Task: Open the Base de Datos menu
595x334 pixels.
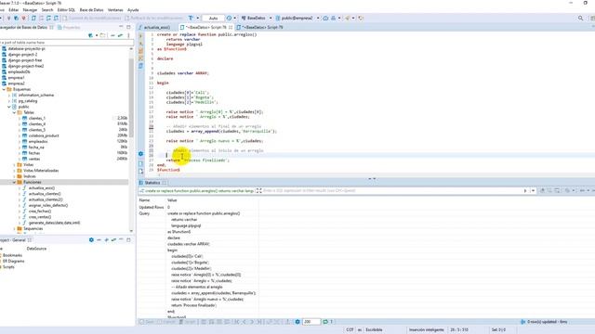Action: (x=91, y=10)
